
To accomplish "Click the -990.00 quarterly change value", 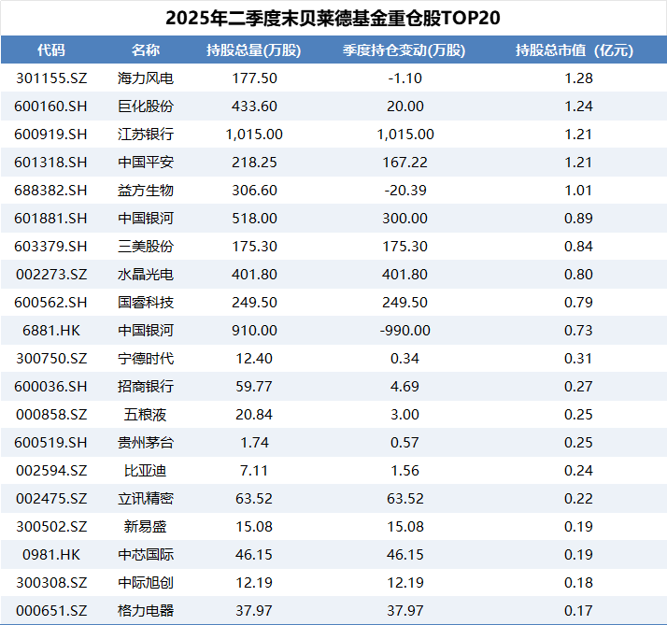I will point(405,331).
